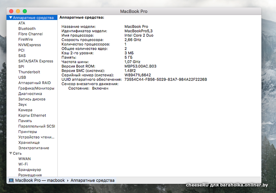Open the SPI sidebar entry
The height and width of the screenshot is (193, 276).
pos(21,67)
